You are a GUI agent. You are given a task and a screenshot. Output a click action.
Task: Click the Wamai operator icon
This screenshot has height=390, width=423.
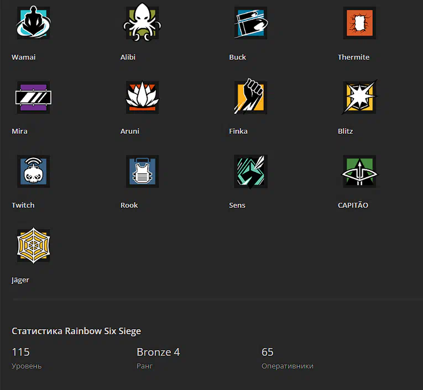33,22
